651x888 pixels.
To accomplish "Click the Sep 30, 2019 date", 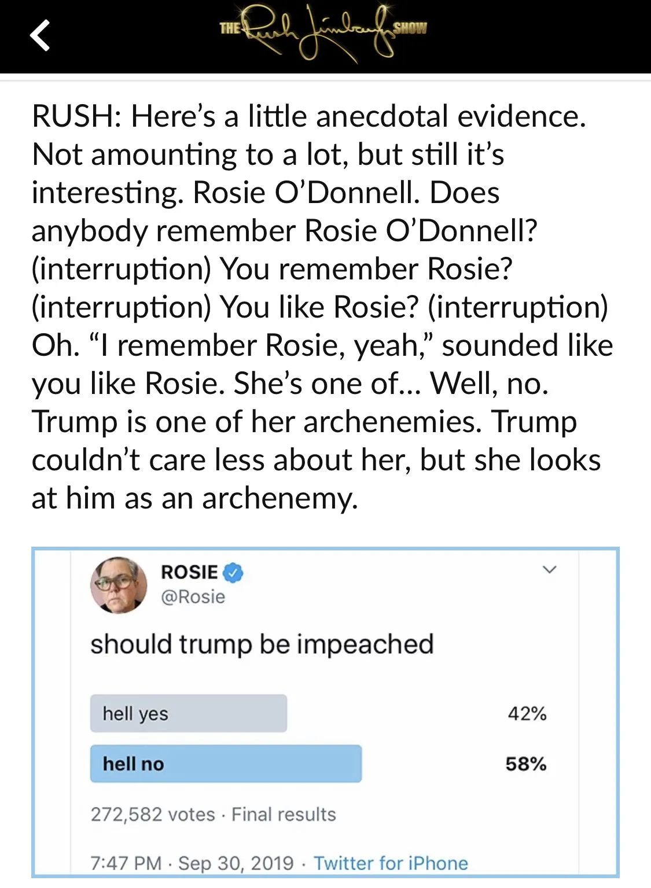I will 236,863.
